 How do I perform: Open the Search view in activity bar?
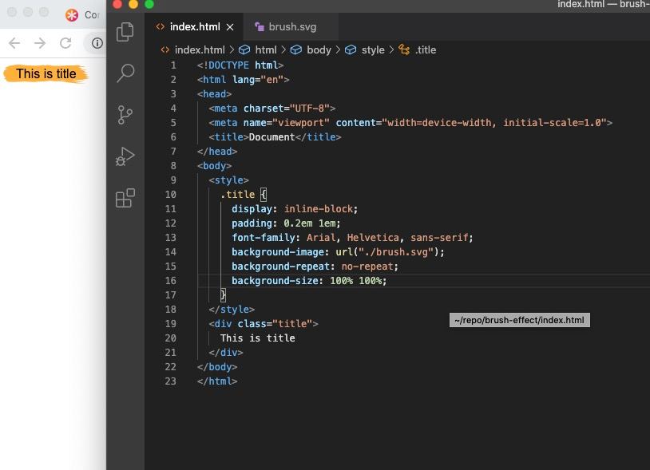tap(125, 73)
